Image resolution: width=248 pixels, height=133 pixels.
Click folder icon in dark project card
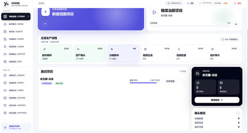click(x=198, y=74)
